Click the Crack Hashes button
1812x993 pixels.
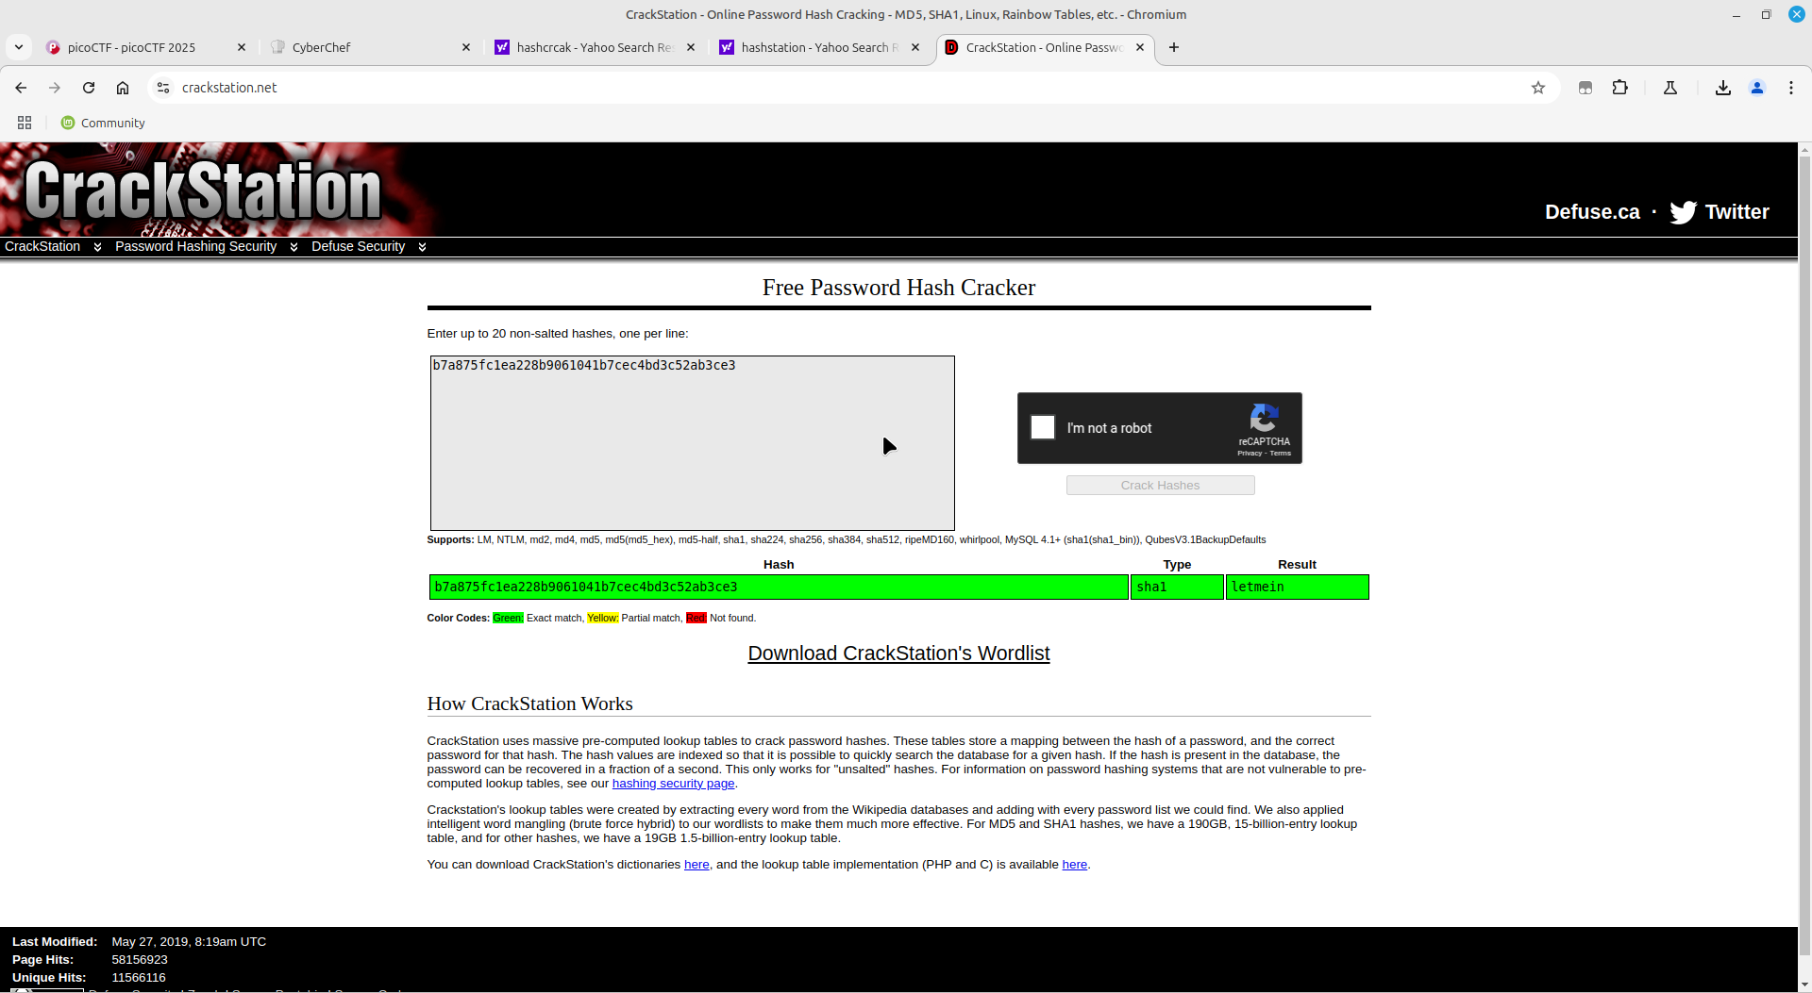[x=1160, y=486]
